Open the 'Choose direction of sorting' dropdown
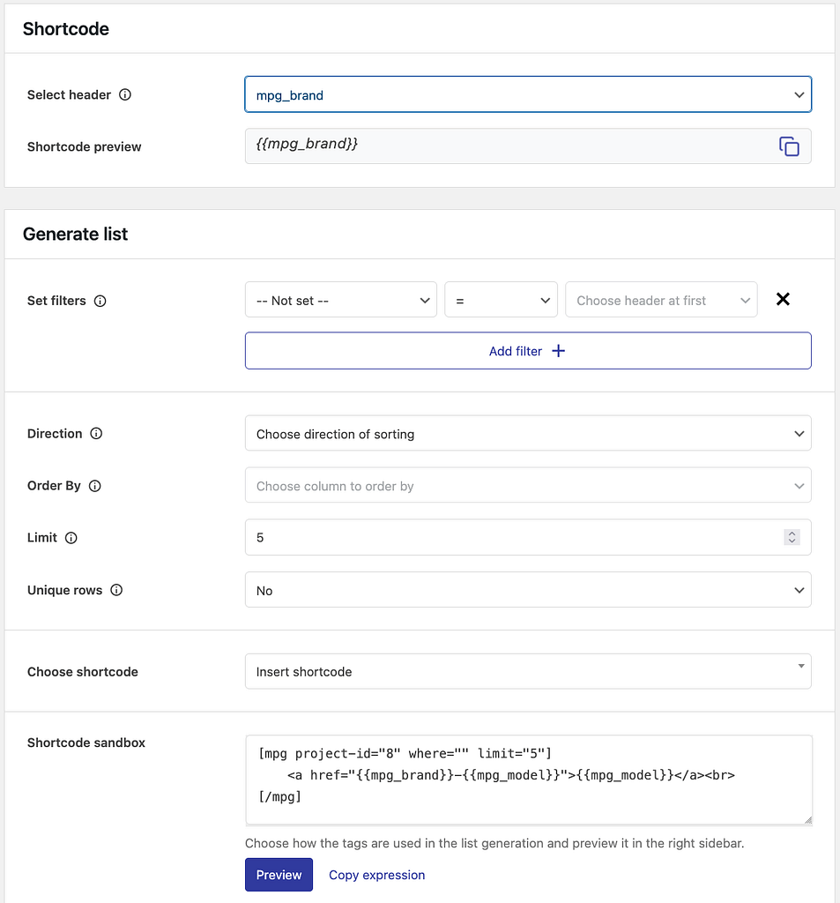This screenshot has height=903, width=840. point(527,433)
